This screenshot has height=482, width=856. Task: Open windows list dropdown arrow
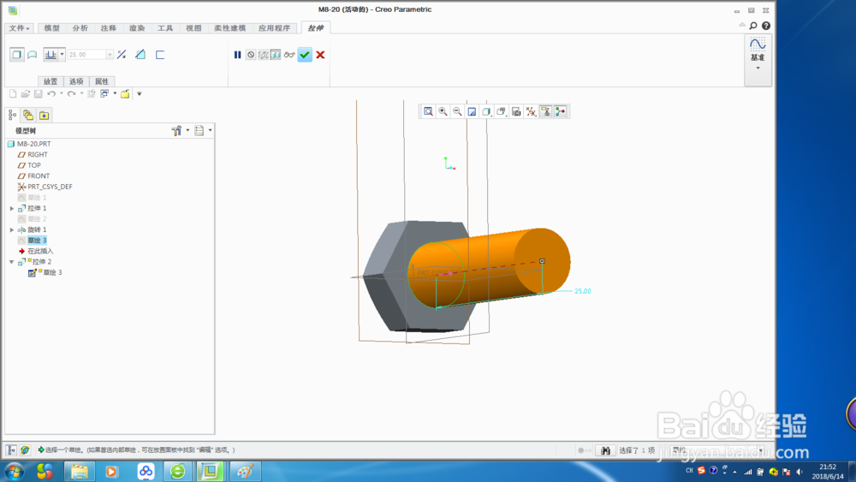point(115,94)
